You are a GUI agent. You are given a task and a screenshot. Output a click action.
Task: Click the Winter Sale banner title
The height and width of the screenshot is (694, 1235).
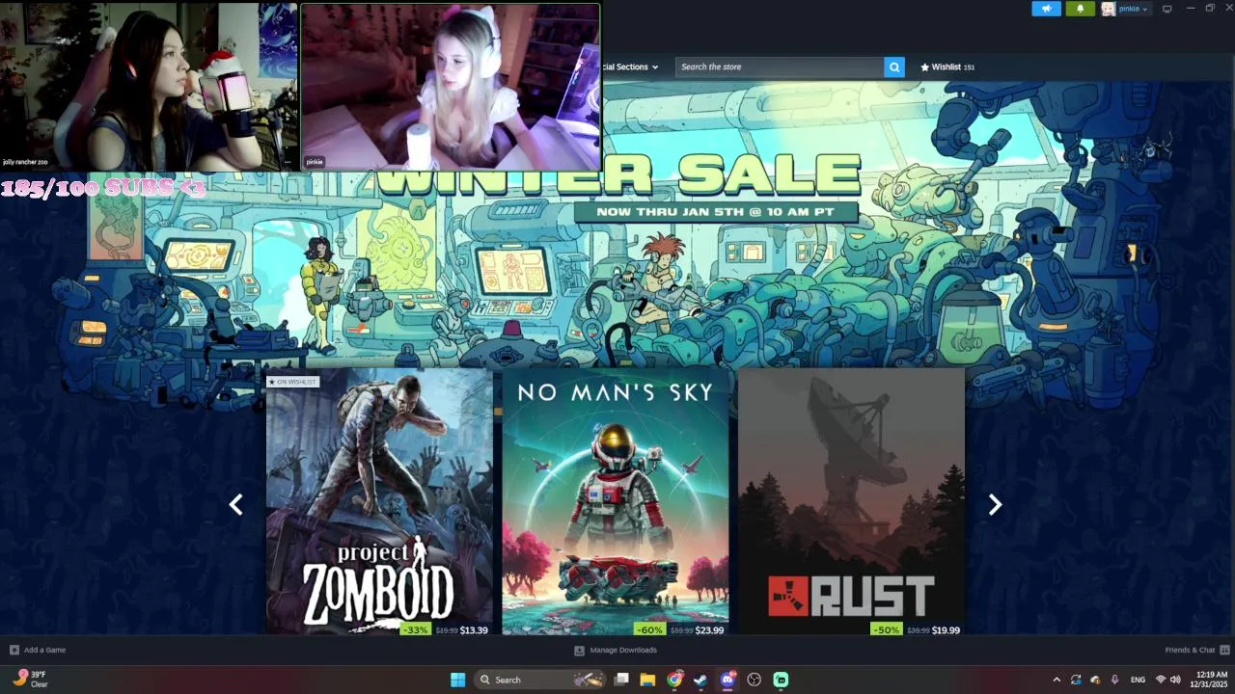[617, 174]
